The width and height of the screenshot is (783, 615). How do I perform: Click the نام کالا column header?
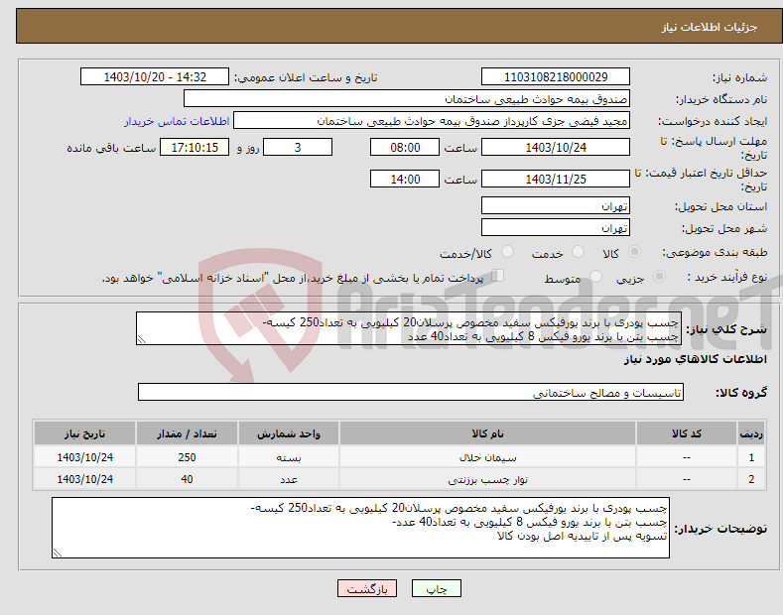point(487,433)
